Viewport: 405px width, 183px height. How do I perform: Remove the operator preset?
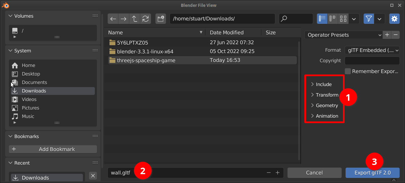tap(395, 35)
